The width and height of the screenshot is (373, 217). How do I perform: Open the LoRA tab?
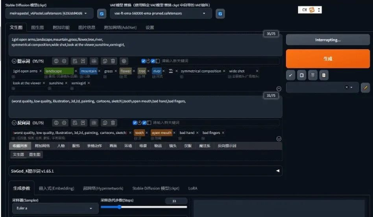(193, 188)
